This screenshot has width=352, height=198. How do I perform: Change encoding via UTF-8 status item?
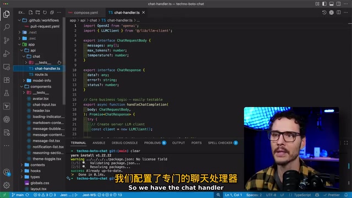click(x=271, y=195)
